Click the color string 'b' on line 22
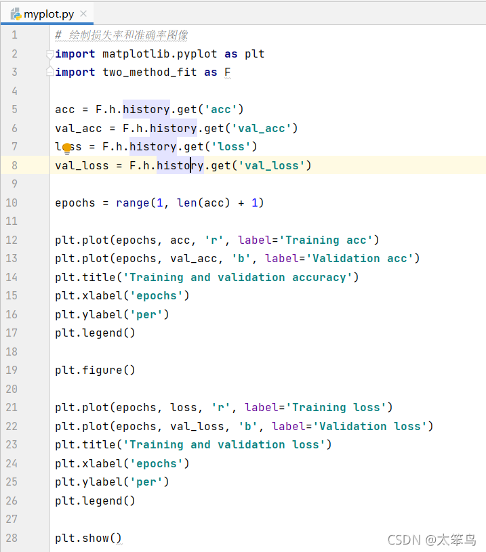Screen dimensions: 486x552 point(248,426)
